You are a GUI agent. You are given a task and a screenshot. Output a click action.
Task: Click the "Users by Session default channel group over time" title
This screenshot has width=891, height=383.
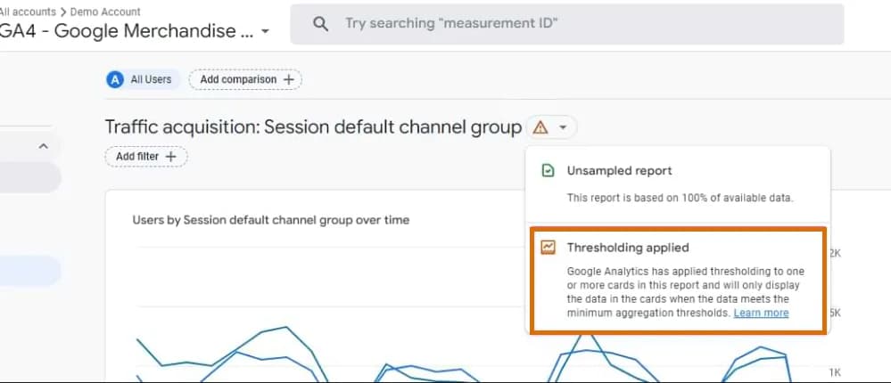[x=270, y=220]
